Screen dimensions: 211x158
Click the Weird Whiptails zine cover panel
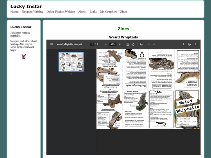[x=187, y=109]
